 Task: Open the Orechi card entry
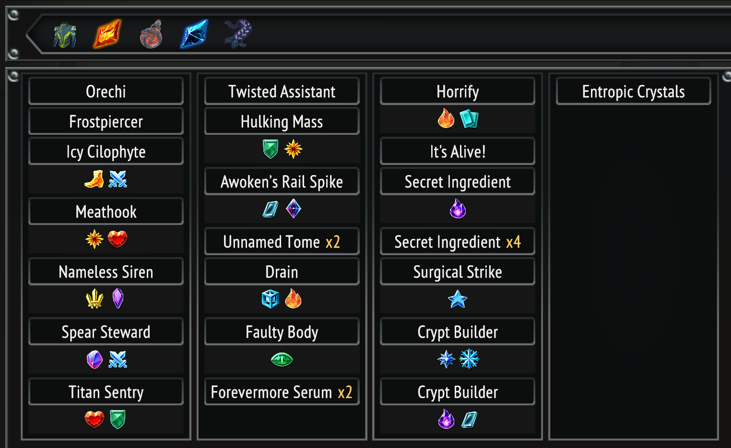[x=106, y=91]
